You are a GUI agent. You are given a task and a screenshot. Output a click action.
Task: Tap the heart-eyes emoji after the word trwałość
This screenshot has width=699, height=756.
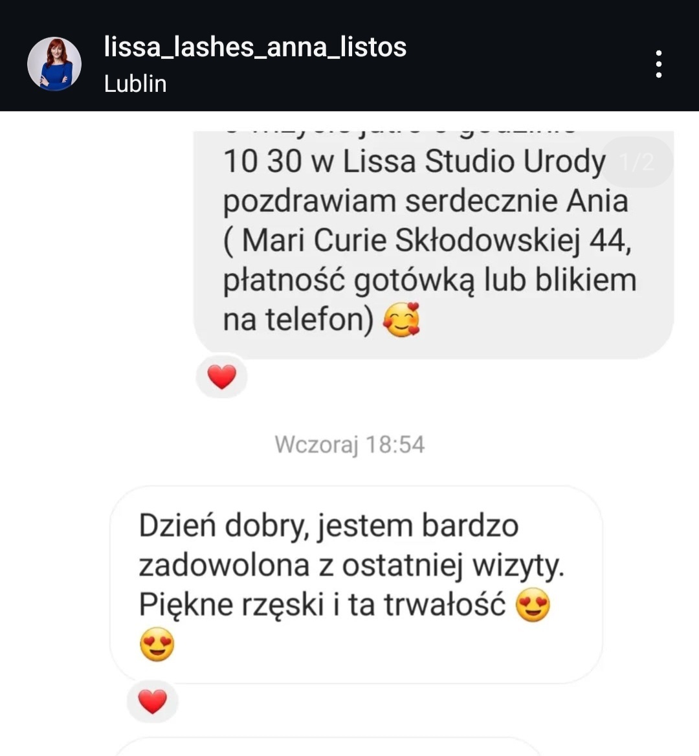[x=533, y=605]
